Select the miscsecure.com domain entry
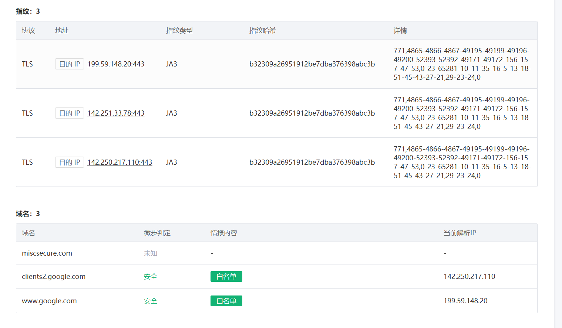 47,253
